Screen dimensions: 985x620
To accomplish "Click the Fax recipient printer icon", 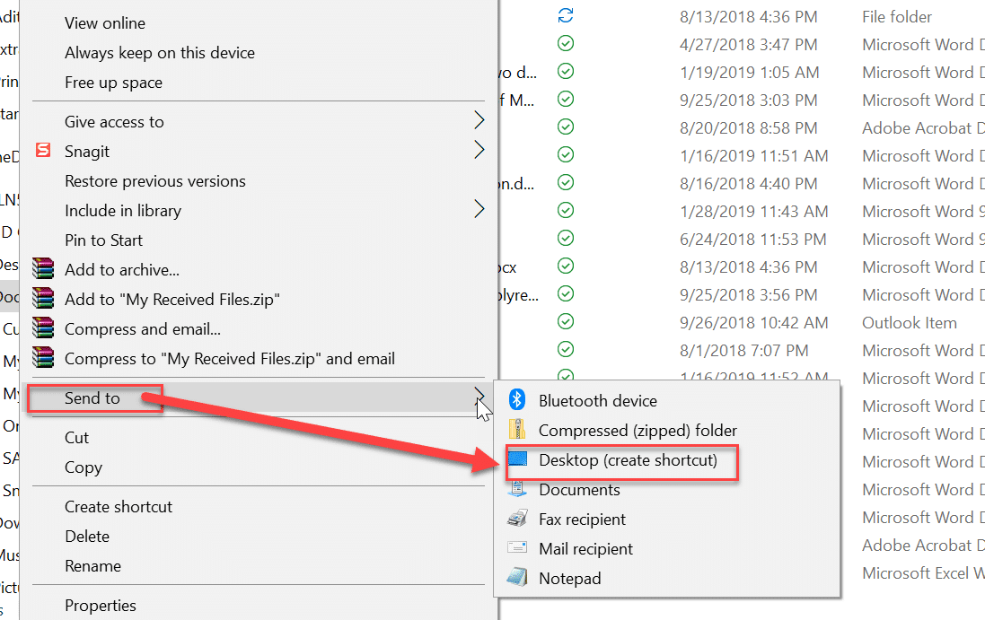I will (x=517, y=519).
